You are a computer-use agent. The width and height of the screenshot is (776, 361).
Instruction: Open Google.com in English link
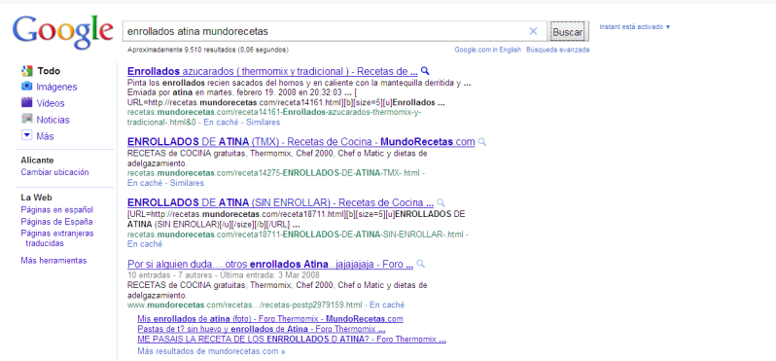[x=487, y=50]
